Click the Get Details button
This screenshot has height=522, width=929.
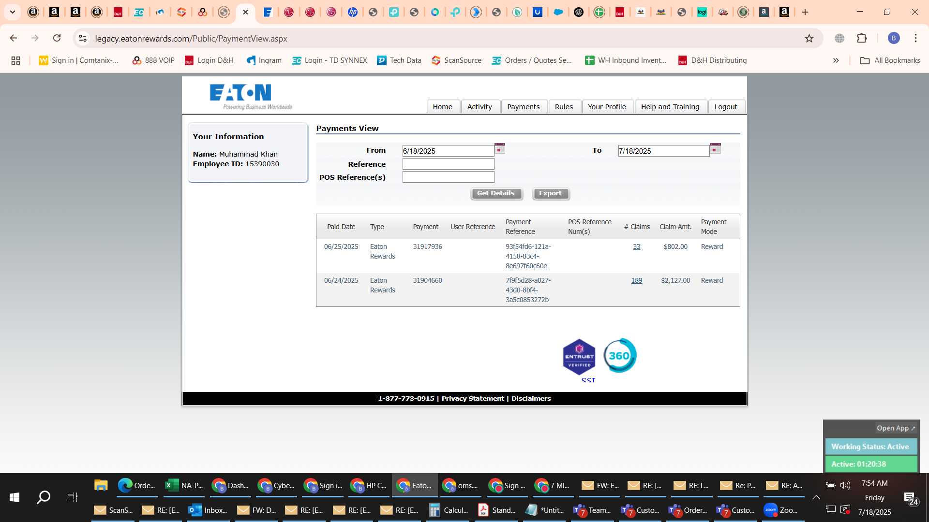(496, 193)
